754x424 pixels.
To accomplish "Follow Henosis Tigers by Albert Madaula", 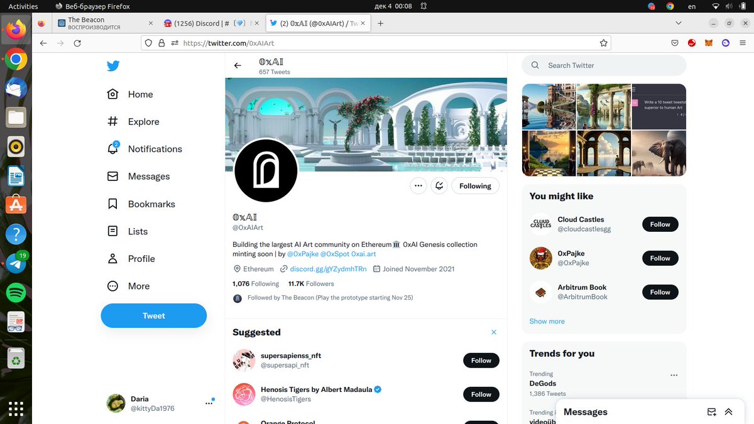I will (481, 394).
